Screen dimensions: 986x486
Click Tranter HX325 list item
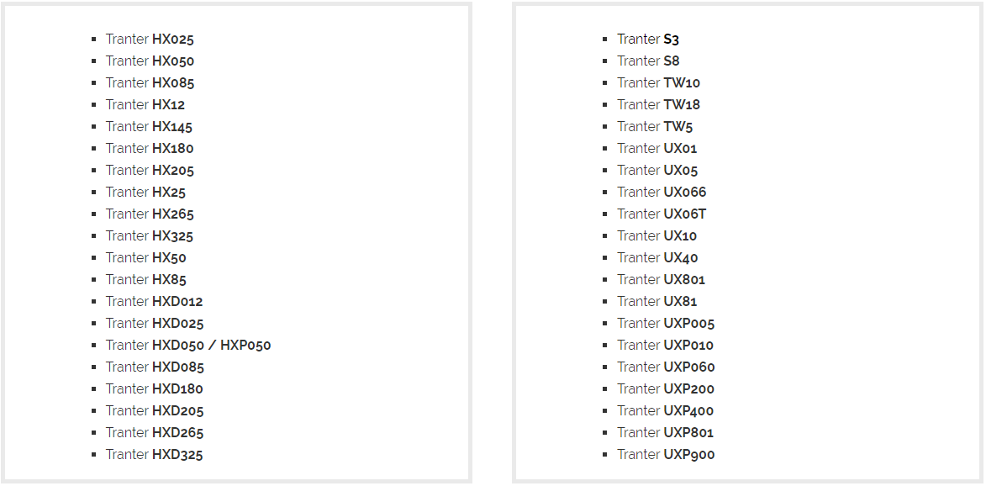[x=150, y=235]
